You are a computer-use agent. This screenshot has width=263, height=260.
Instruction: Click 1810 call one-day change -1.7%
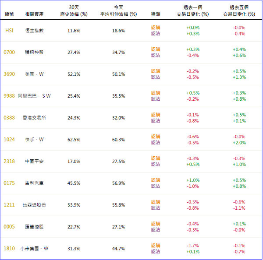click(193, 246)
